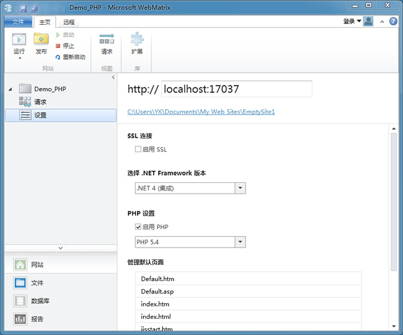Click the Publish (发布) icon

pos(41,40)
